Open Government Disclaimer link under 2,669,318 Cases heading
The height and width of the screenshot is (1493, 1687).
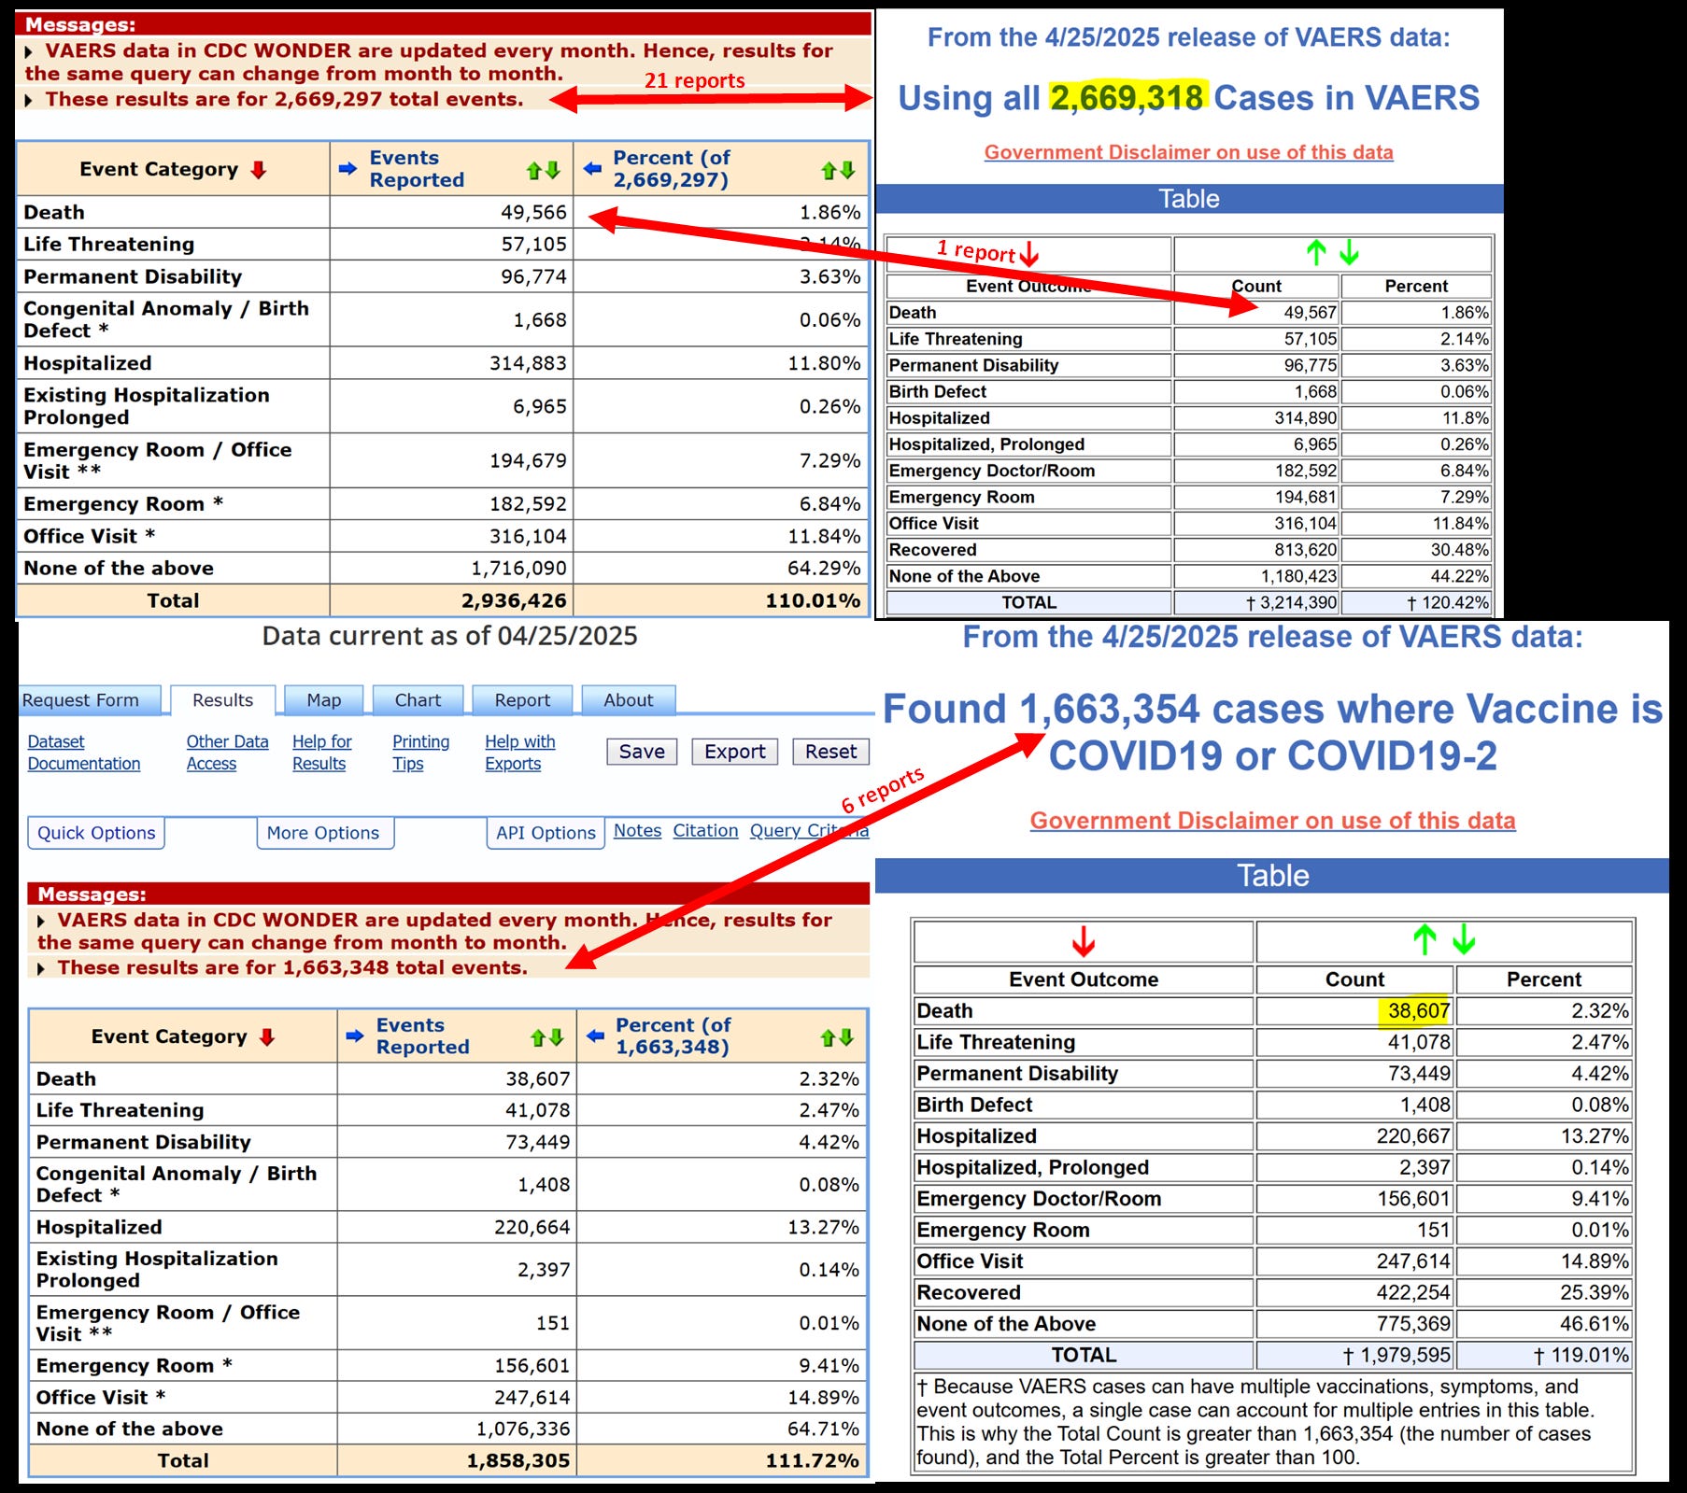(x=1188, y=152)
